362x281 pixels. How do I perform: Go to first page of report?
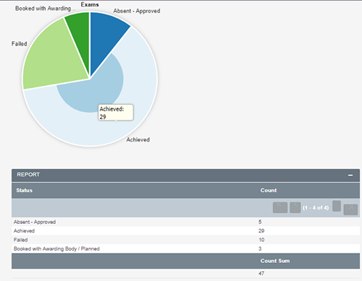[280, 207]
